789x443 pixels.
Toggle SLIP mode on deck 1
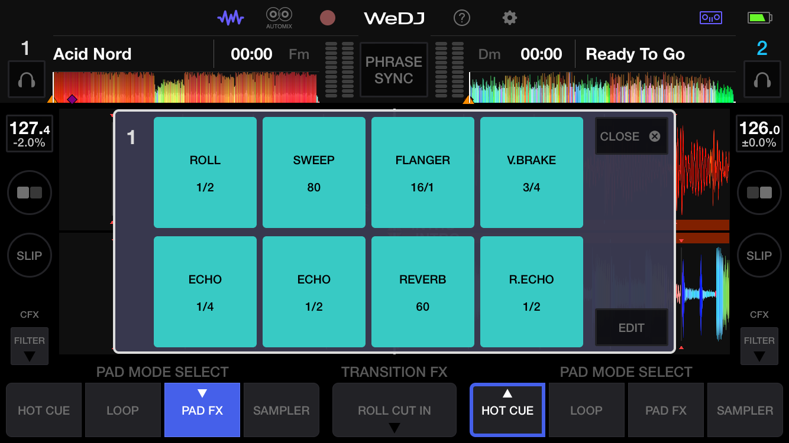pos(30,256)
